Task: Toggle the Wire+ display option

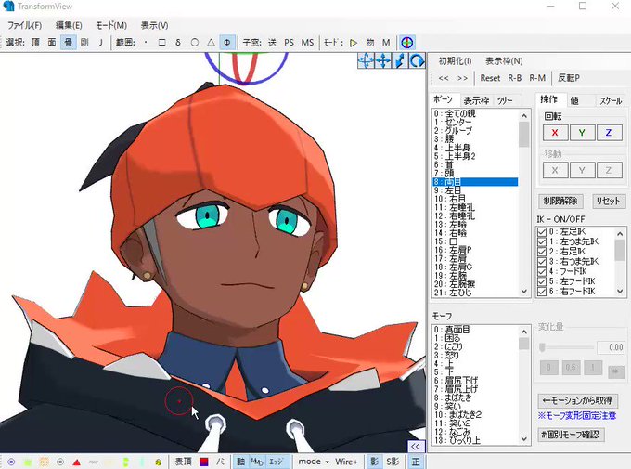Action: 346,462
